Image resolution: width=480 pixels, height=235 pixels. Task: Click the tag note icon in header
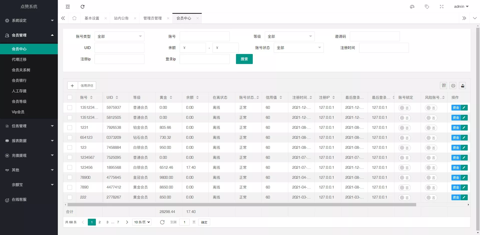click(427, 7)
